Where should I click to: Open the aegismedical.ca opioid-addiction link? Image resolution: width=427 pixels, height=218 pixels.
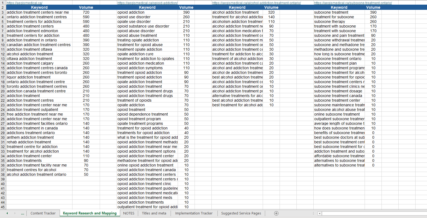(147, 3)
